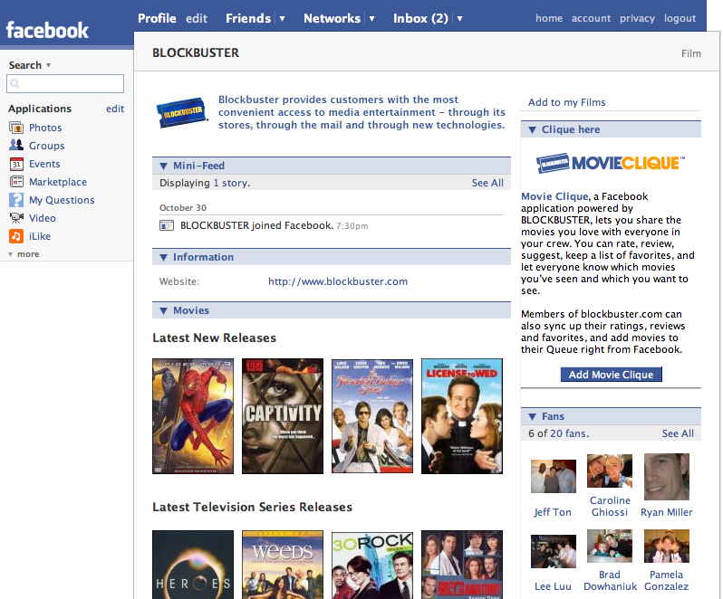Open the Weeds series cover
This screenshot has width=723, height=599.
tap(283, 565)
